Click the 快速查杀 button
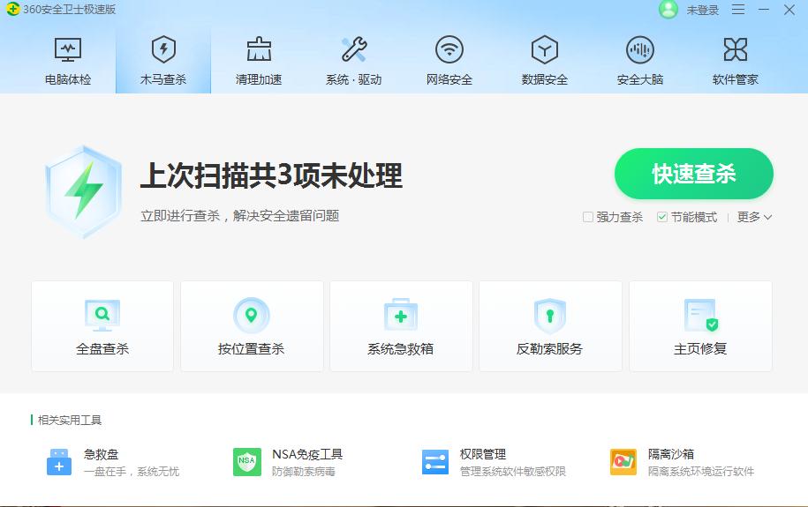The height and width of the screenshot is (507, 808). click(693, 174)
